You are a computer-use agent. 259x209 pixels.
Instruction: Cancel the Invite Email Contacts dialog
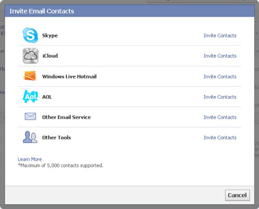(x=238, y=195)
